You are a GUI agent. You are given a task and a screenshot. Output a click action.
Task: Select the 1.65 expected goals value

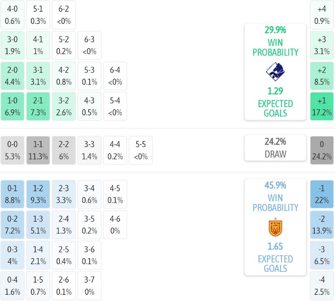275,247
